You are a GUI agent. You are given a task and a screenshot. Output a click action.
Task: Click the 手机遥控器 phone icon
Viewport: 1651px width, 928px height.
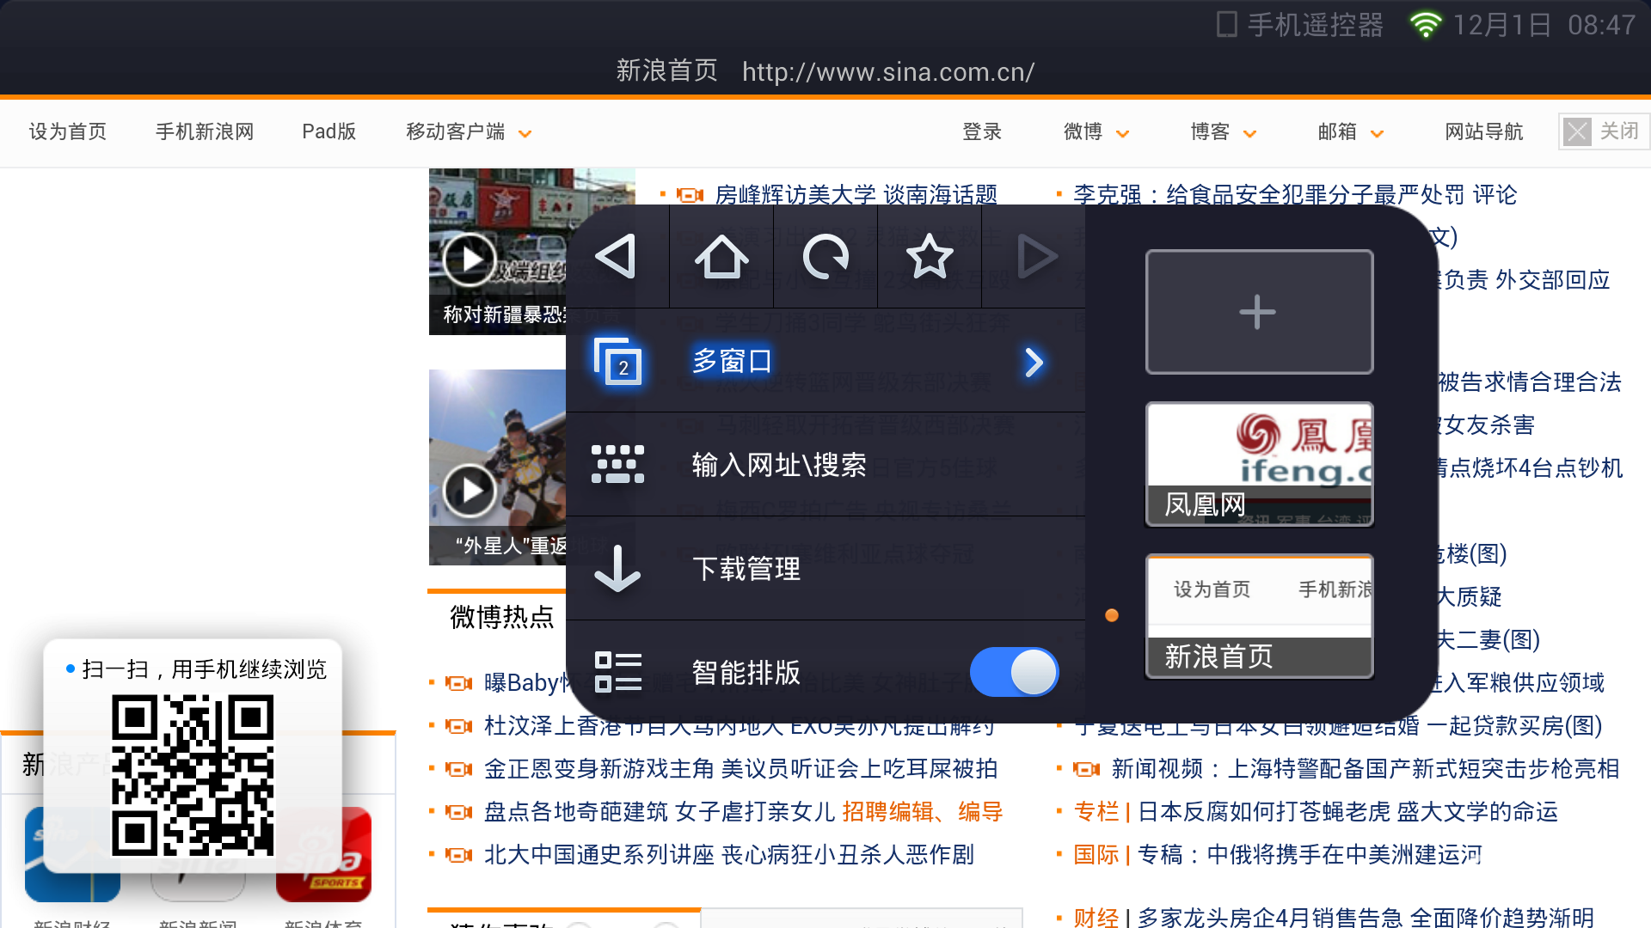click(x=1227, y=24)
